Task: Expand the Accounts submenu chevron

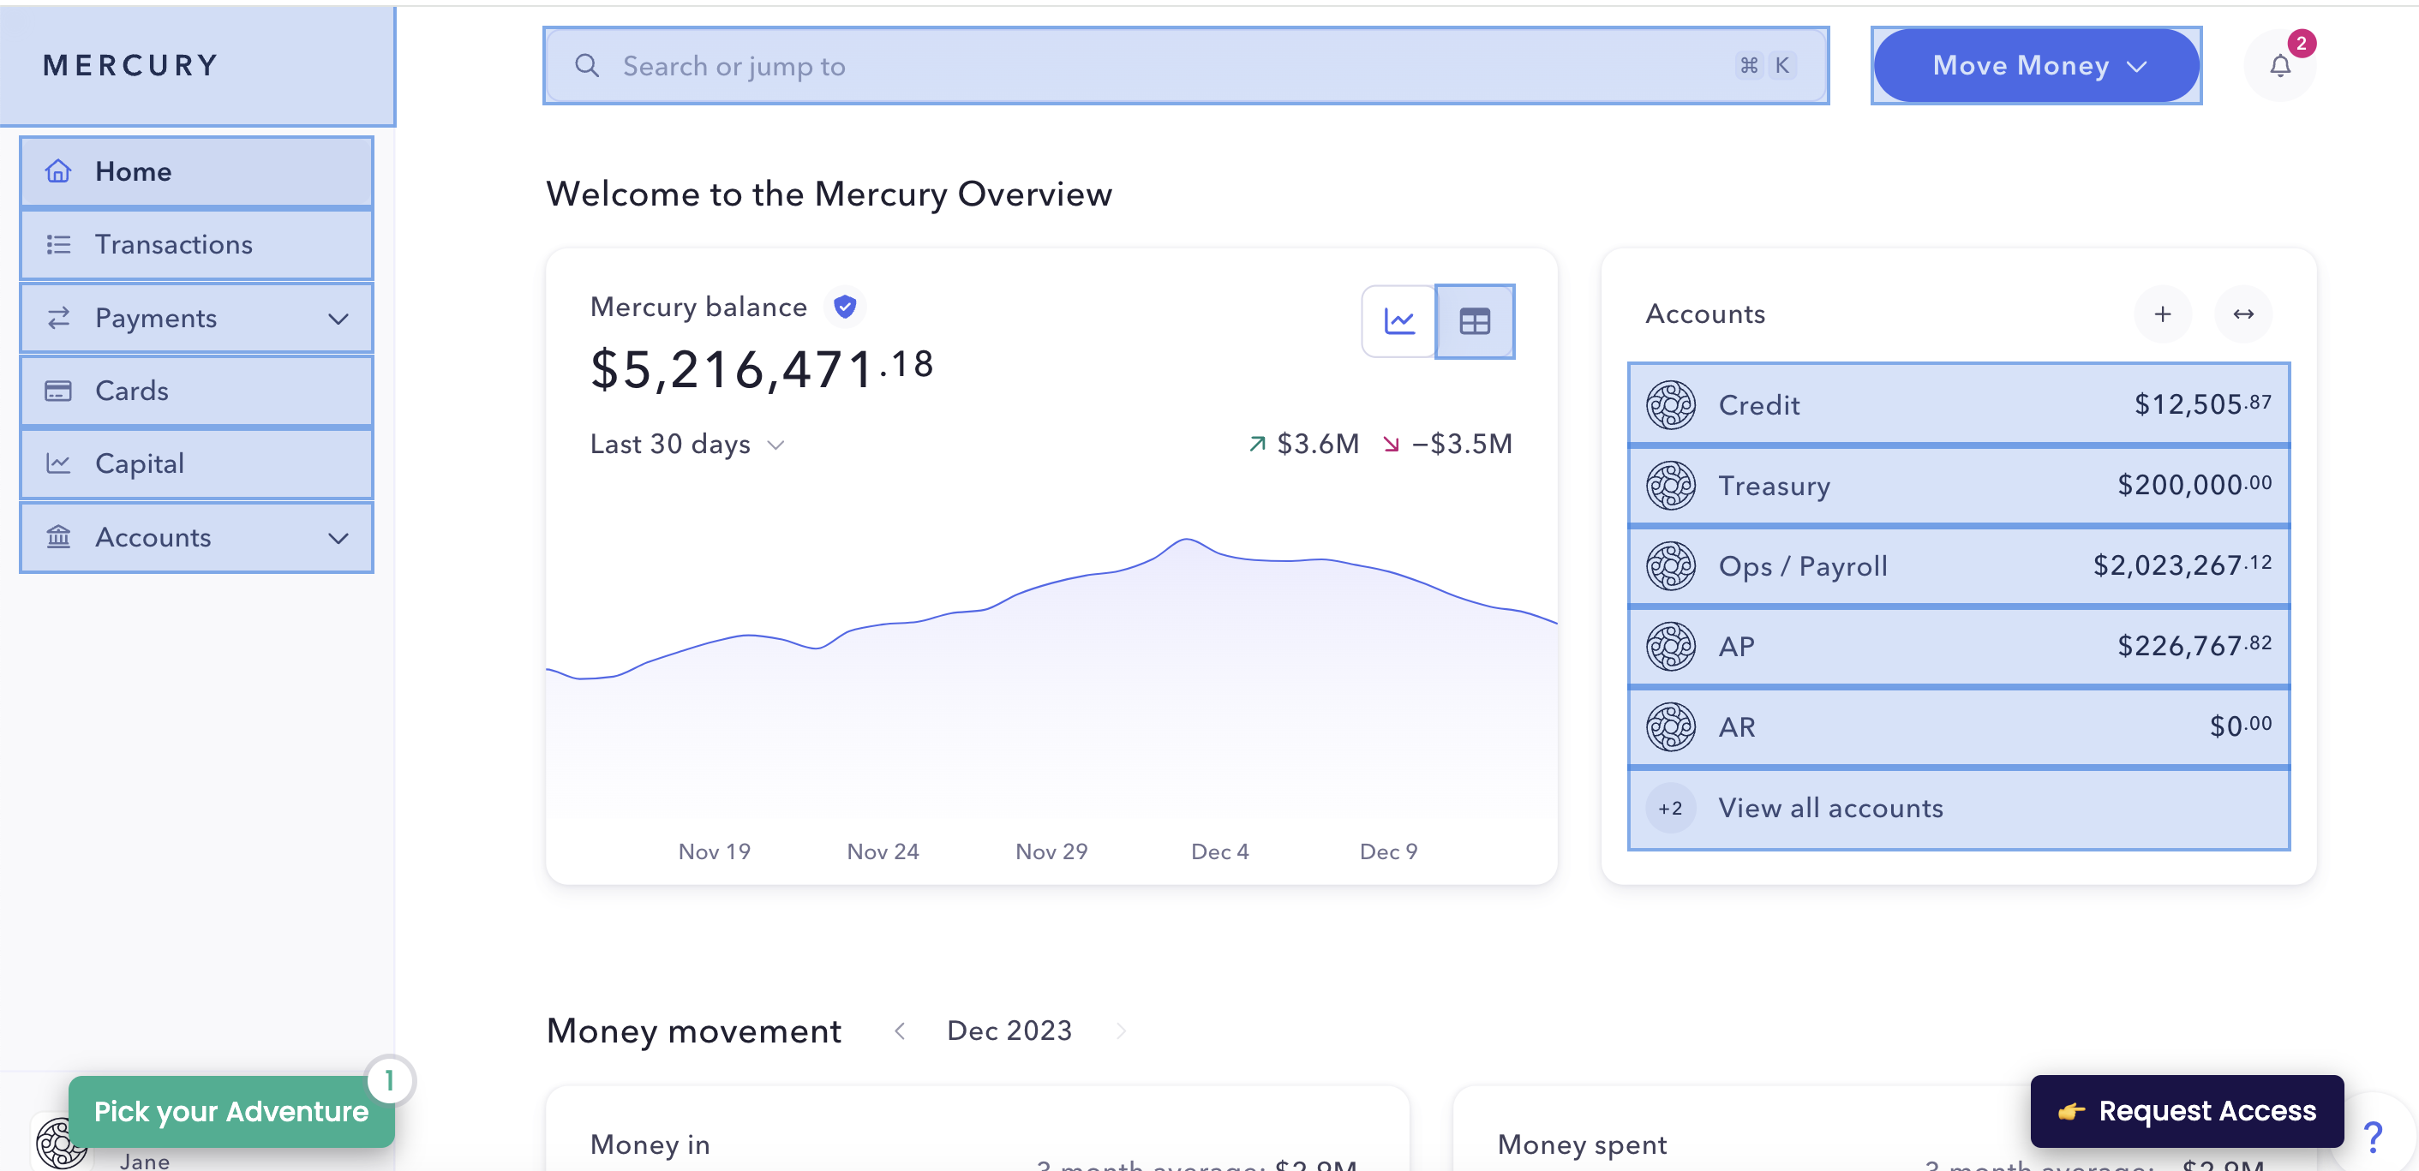Action: (x=338, y=538)
